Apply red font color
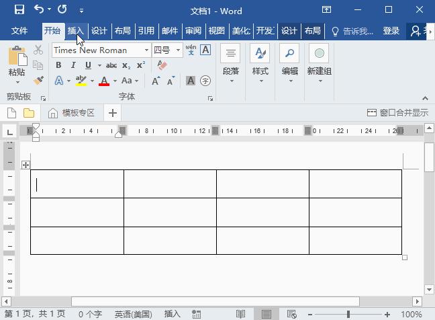435x320 pixels. (104, 81)
